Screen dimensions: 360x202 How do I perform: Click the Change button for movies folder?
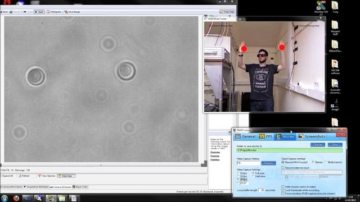coord(318,145)
